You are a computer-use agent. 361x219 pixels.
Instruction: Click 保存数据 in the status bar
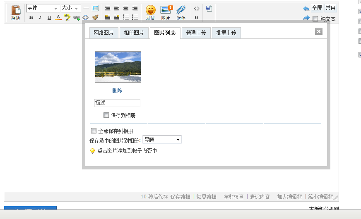180,197
